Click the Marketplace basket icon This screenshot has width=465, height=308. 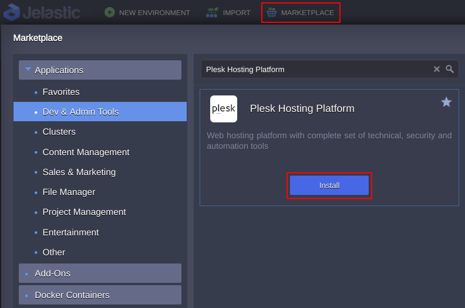[272, 12]
